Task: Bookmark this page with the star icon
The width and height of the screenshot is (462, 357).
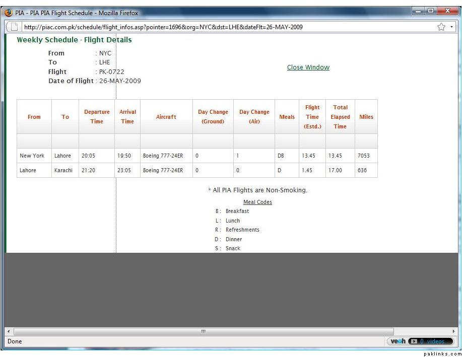Action: click(x=441, y=27)
